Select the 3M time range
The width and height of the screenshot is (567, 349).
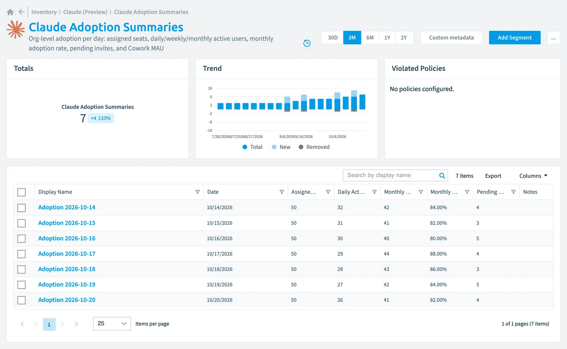pyautogui.click(x=352, y=38)
